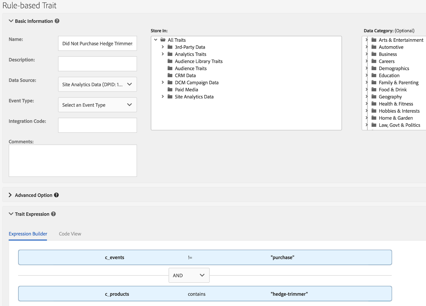Click the Comments text area
Screen dimensions: 426x306
pos(73,161)
